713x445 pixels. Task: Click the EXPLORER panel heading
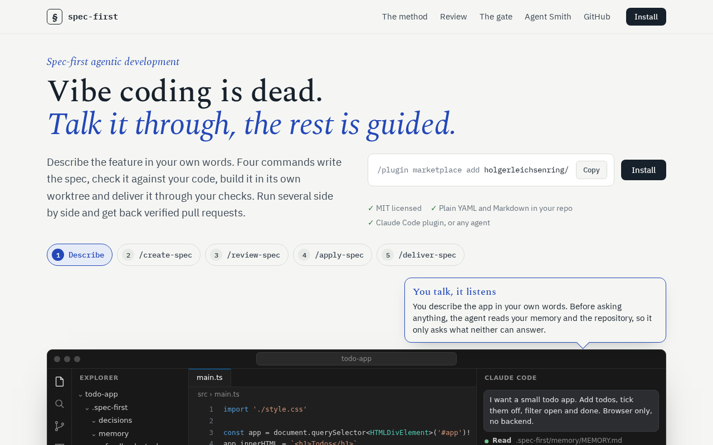click(x=99, y=378)
